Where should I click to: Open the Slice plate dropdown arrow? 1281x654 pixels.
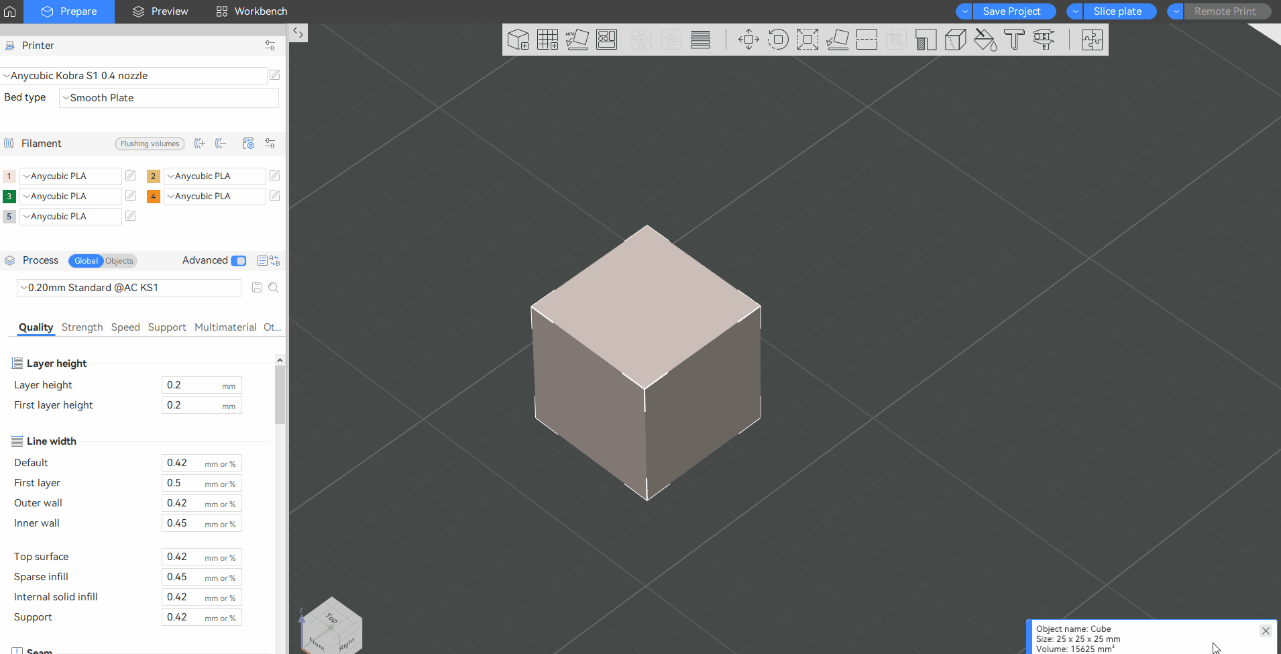pyautogui.click(x=1075, y=11)
